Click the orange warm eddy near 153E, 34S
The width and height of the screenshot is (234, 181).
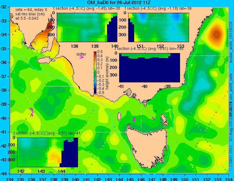tap(217, 35)
